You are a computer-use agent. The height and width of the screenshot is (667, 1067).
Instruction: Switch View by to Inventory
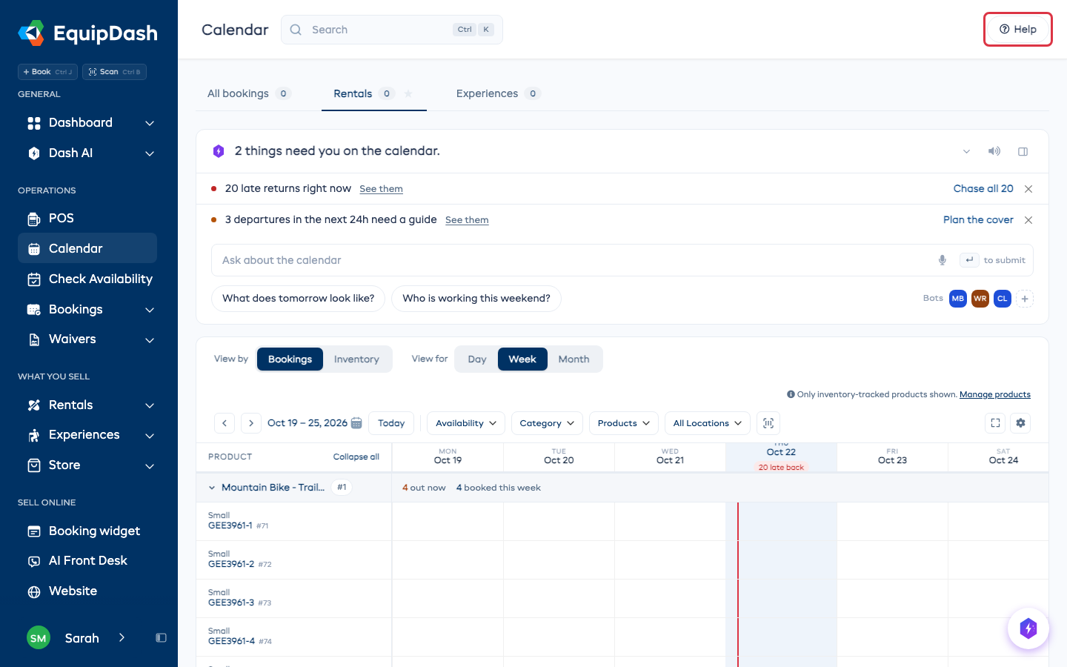[356, 359]
